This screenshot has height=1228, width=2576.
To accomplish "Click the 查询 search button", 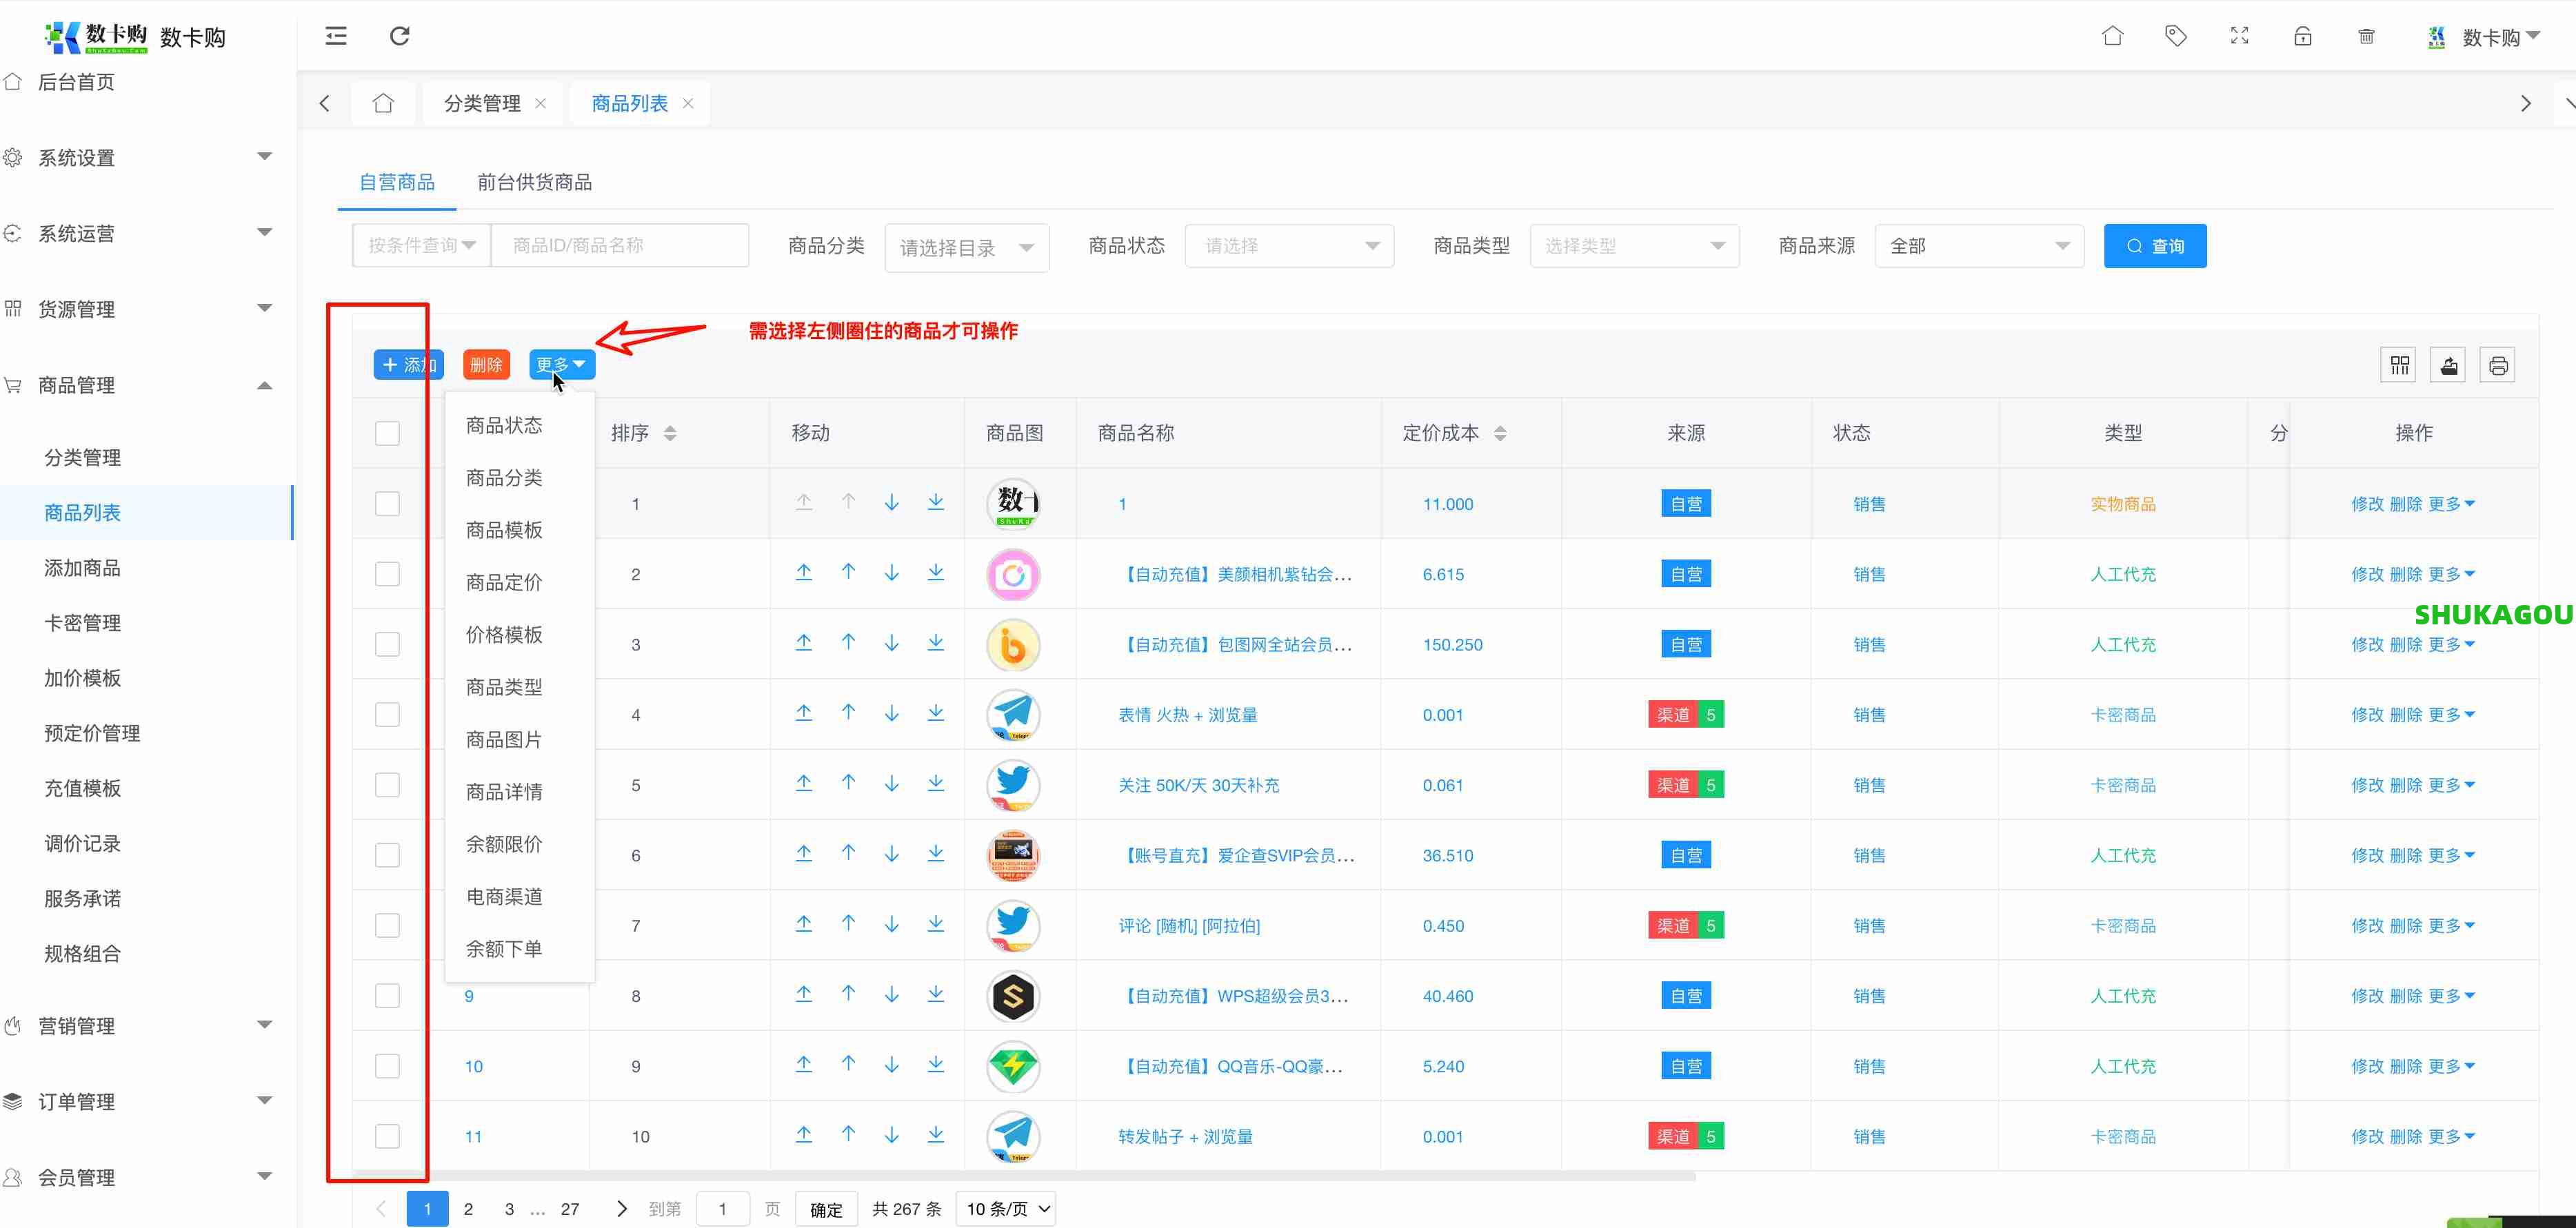I will 2155,245.
